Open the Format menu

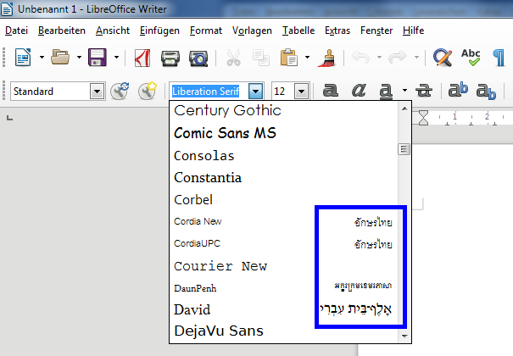tap(206, 31)
